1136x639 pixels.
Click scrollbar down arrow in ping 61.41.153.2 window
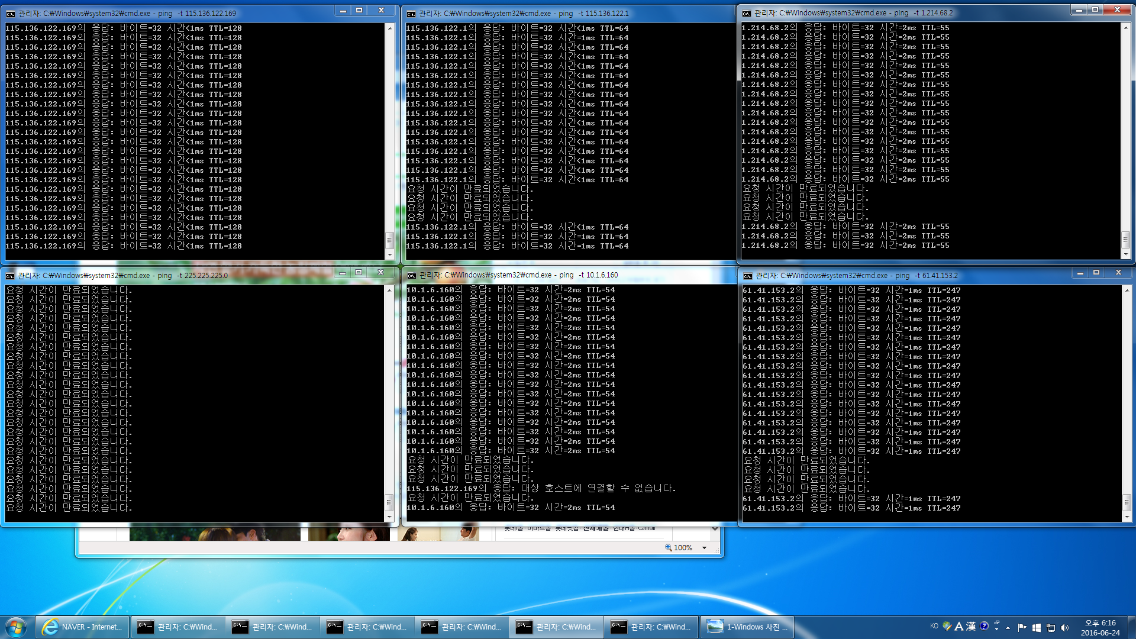pyautogui.click(x=1126, y=517)
